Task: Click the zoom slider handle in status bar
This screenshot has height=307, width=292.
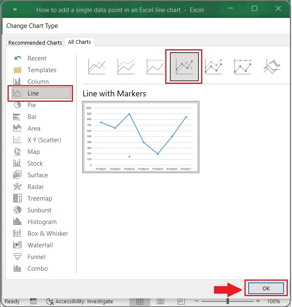Action: click(228, 301)
